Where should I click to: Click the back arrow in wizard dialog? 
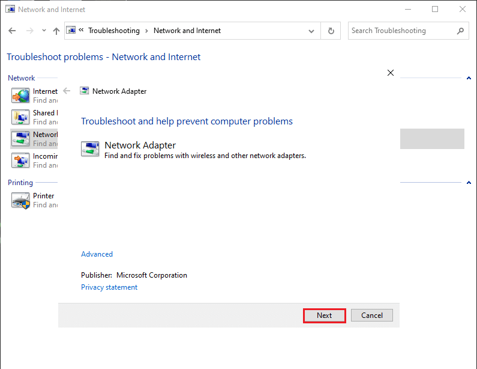click(x=67, y=91)
